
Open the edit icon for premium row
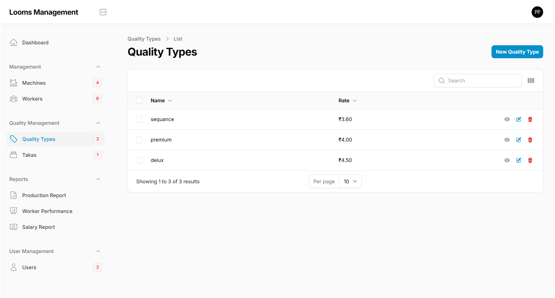coord(519,140)
